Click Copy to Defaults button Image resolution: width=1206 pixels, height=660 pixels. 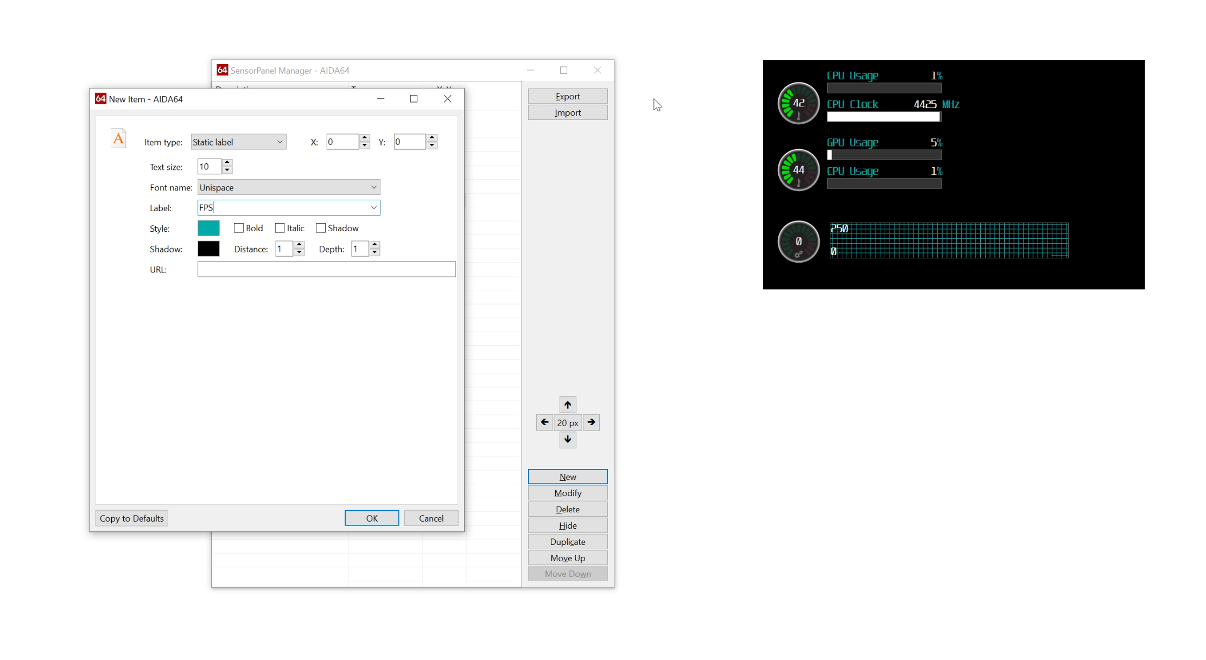click(x=131, y=518)
